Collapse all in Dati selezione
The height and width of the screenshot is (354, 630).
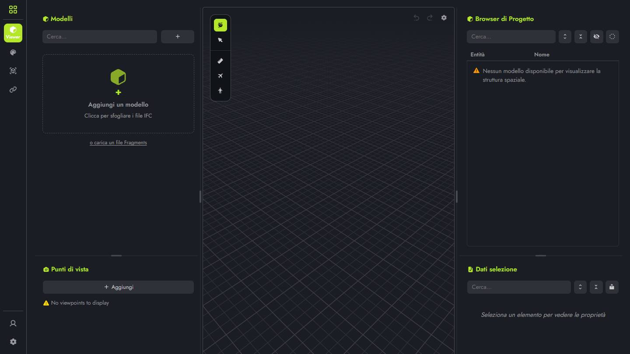tap(596, 287)
